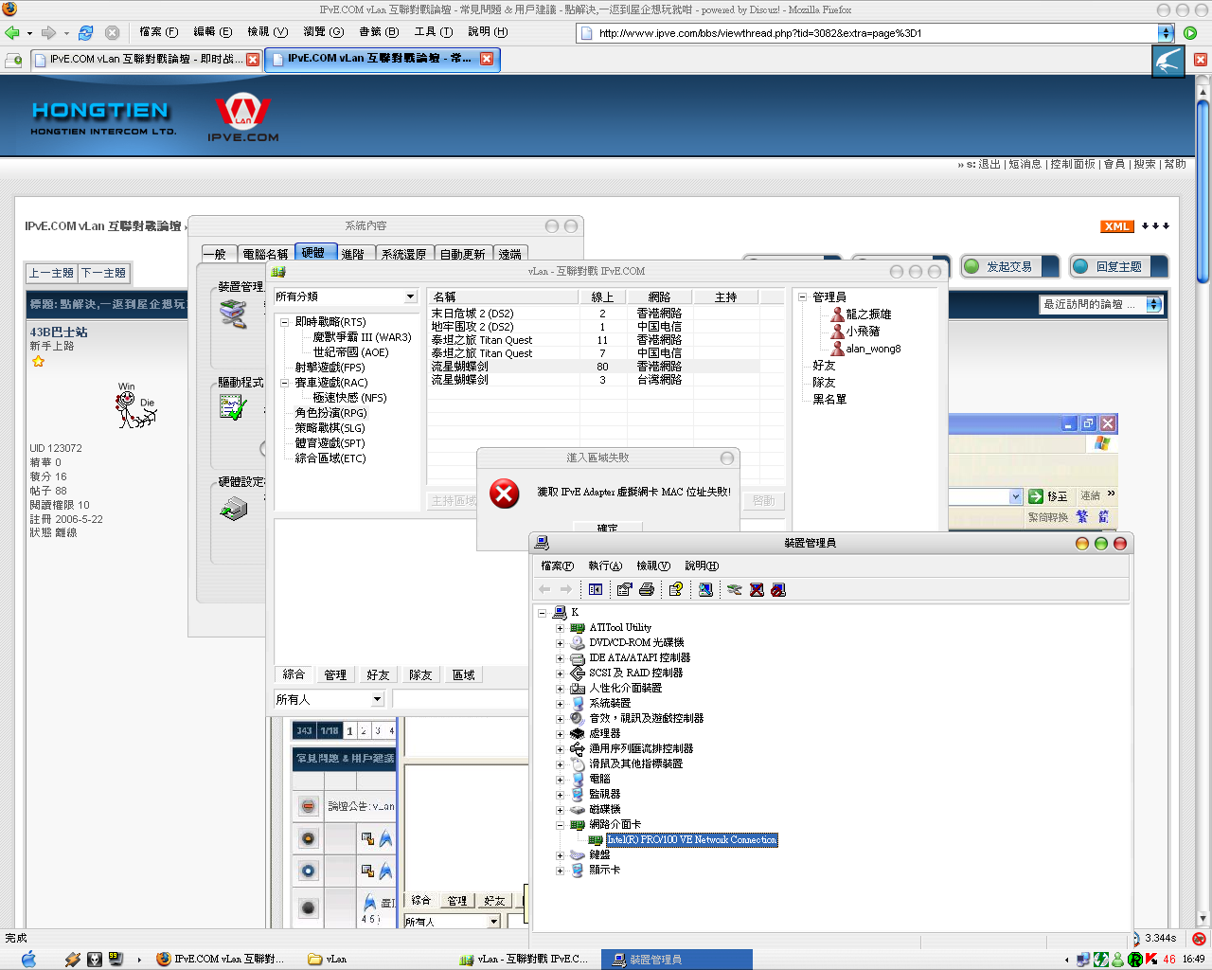Open the Firefox 書籤 (B) menu
1212x970 pixels.
[x=379, y=32]
